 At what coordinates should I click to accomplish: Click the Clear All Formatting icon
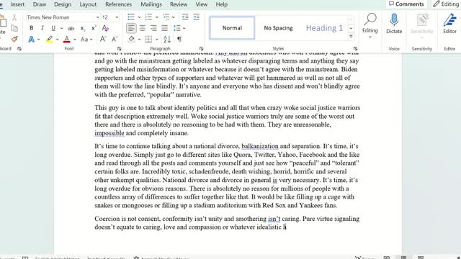pos(105,28)
